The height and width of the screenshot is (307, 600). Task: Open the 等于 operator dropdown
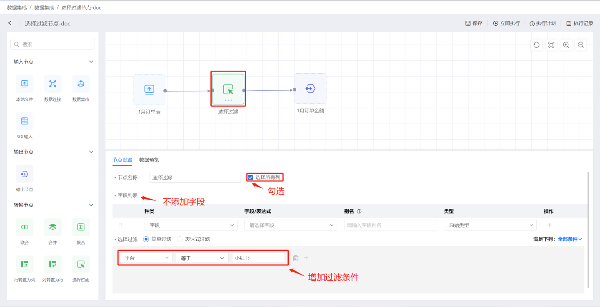(202, 258)
